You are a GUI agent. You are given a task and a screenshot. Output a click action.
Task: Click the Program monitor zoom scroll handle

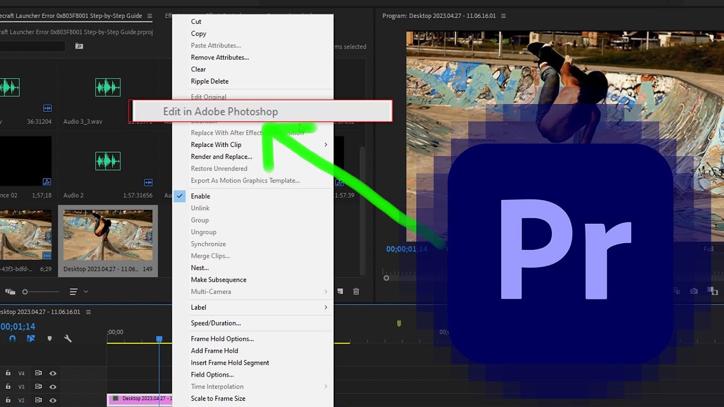point(386,278)
